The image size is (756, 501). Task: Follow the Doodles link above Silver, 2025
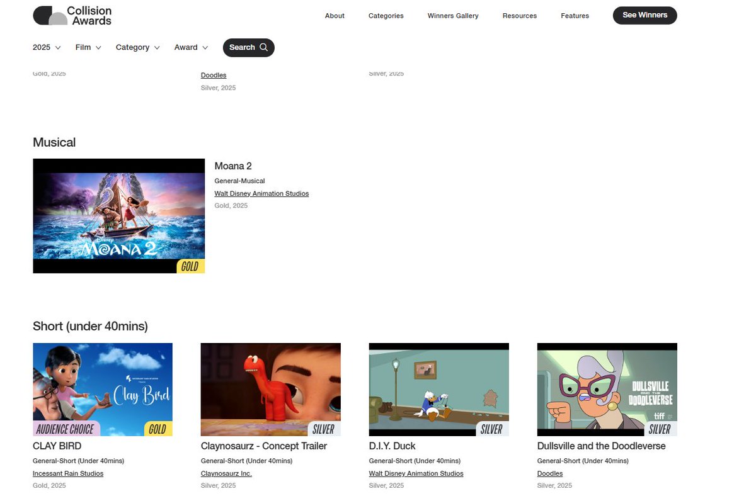214,75
